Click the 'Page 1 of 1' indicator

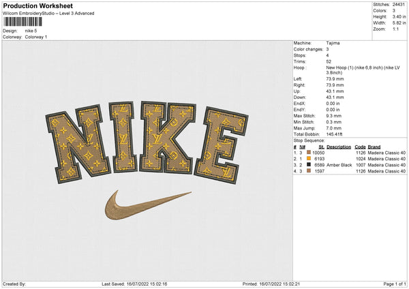coord(395,284)
